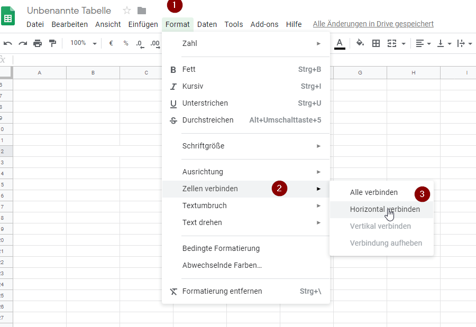Apply Euro currency format
This screenshot has width=476, height=327.
pyautogui.click(x=111, y=43)
